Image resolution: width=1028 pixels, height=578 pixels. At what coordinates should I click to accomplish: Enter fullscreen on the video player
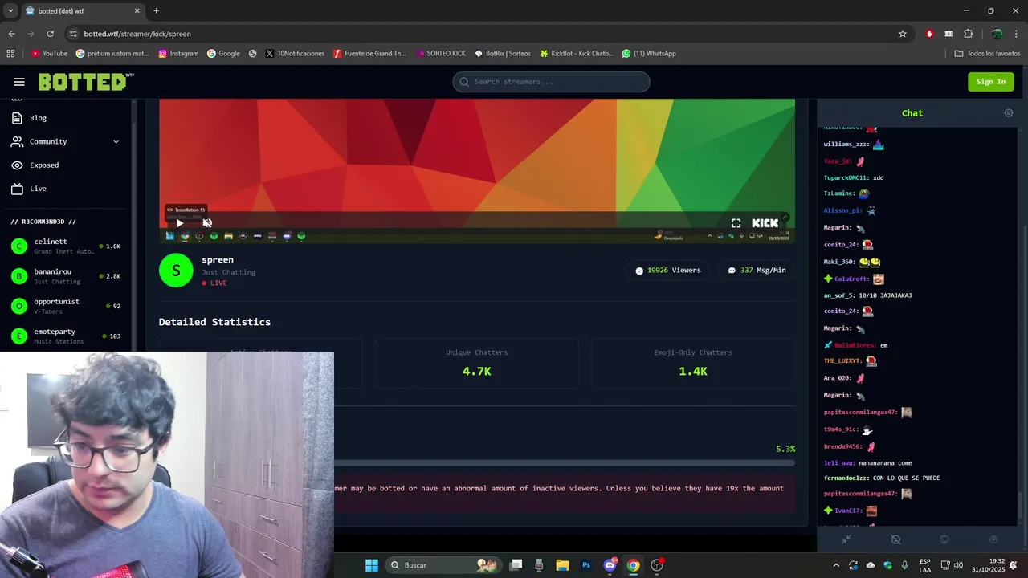[x=736, y=223]
